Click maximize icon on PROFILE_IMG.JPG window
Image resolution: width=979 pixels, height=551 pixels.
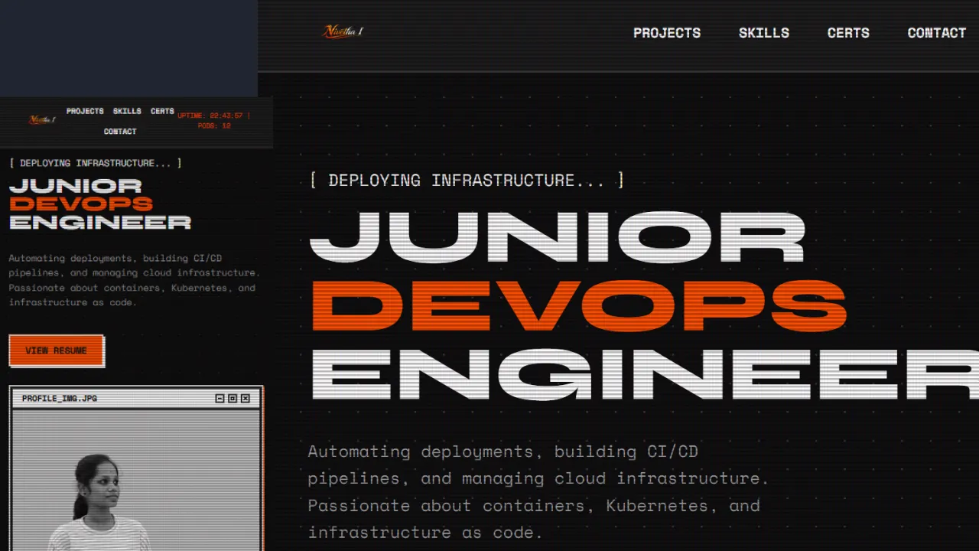point(233,399)
